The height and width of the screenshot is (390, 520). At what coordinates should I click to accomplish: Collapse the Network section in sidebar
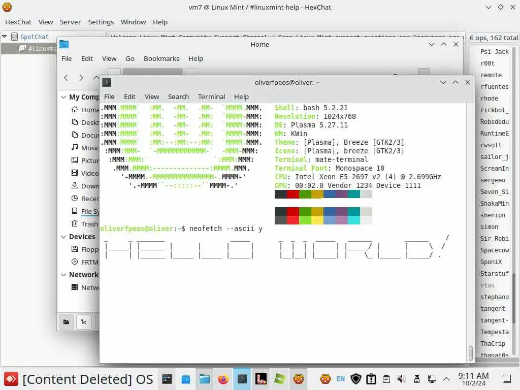click(x=63, y=275)
